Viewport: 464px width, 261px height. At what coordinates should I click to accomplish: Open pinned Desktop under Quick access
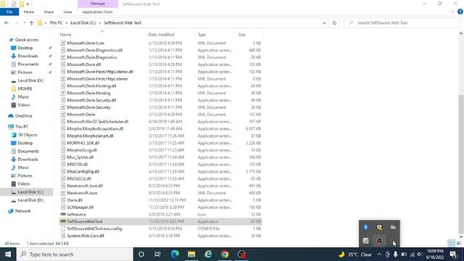coord(25,48)
